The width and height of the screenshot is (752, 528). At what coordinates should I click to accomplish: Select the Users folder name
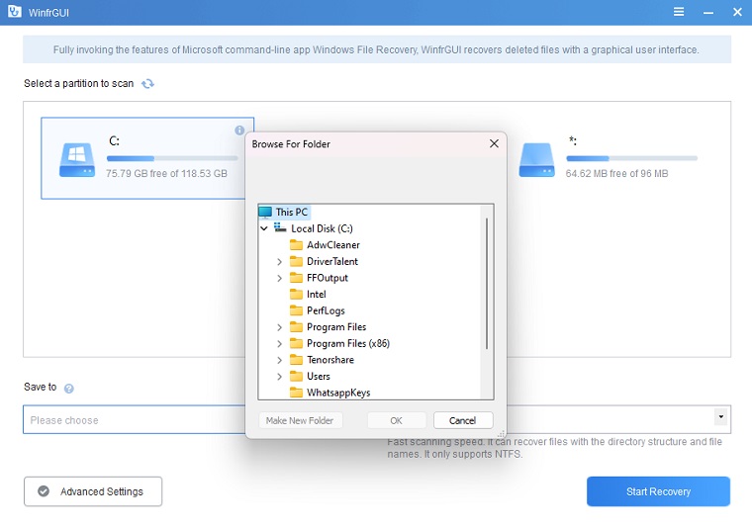point(319,376)
